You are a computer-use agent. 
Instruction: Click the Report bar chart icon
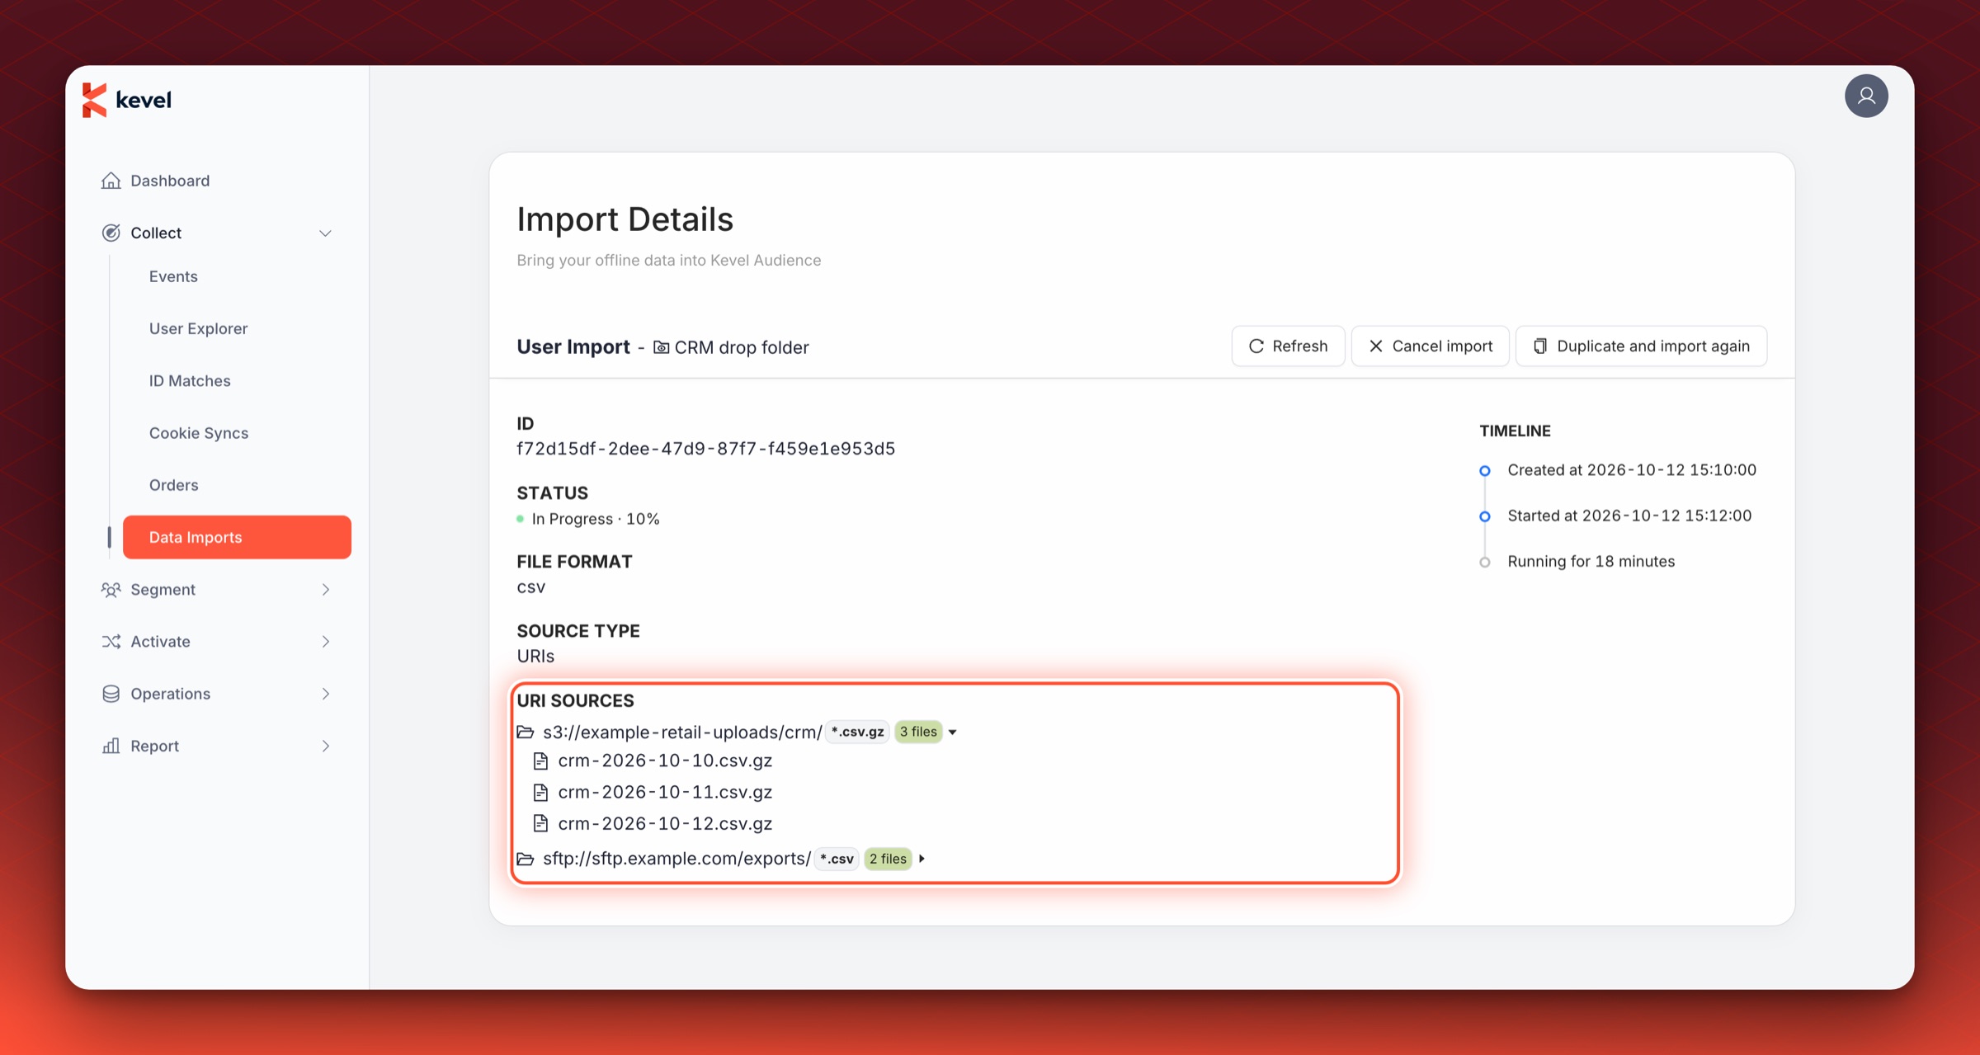(x=111, y=746)
